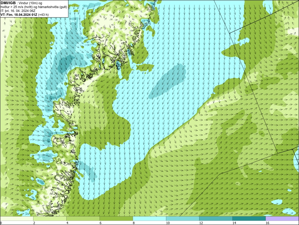The image size is (299, 225).
Task: Click the 10–12 m/s turquoise legend swatch
Action: pos(182,218)
